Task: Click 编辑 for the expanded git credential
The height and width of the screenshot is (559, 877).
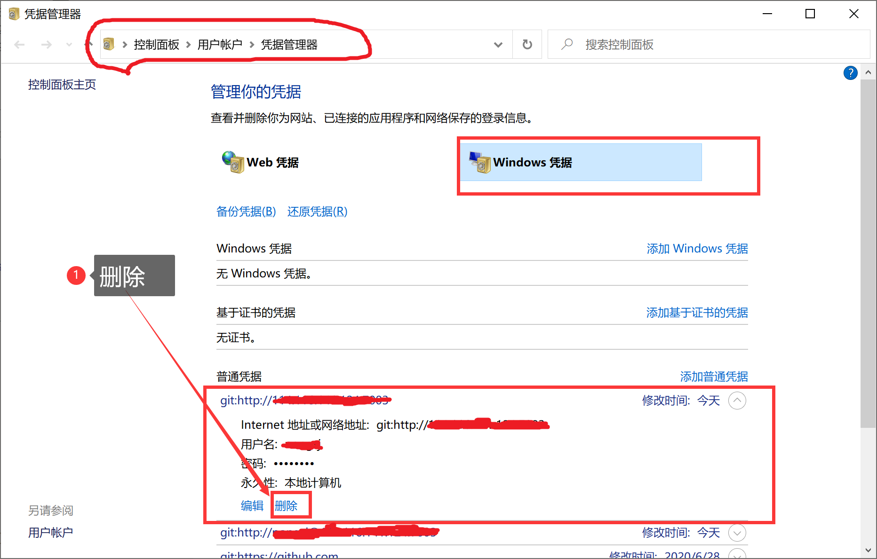Action: pyautogui.click(x=252, y=506)
